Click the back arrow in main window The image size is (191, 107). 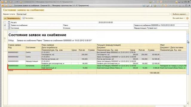tap(10, 2)
